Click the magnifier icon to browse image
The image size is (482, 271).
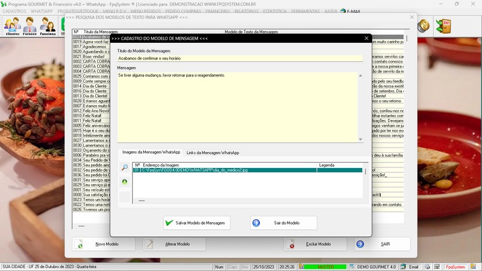(x=125, y=167)
